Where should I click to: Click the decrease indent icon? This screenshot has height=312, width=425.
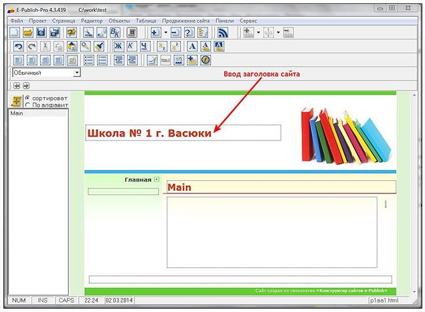pos(118,60)
